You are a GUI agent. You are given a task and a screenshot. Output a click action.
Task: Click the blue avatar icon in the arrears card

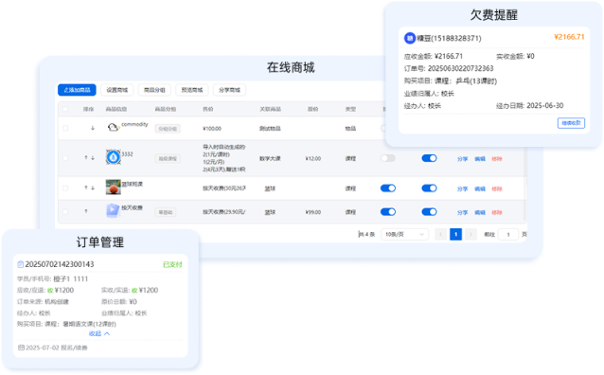pyautogui.click(x=410, y=38)
